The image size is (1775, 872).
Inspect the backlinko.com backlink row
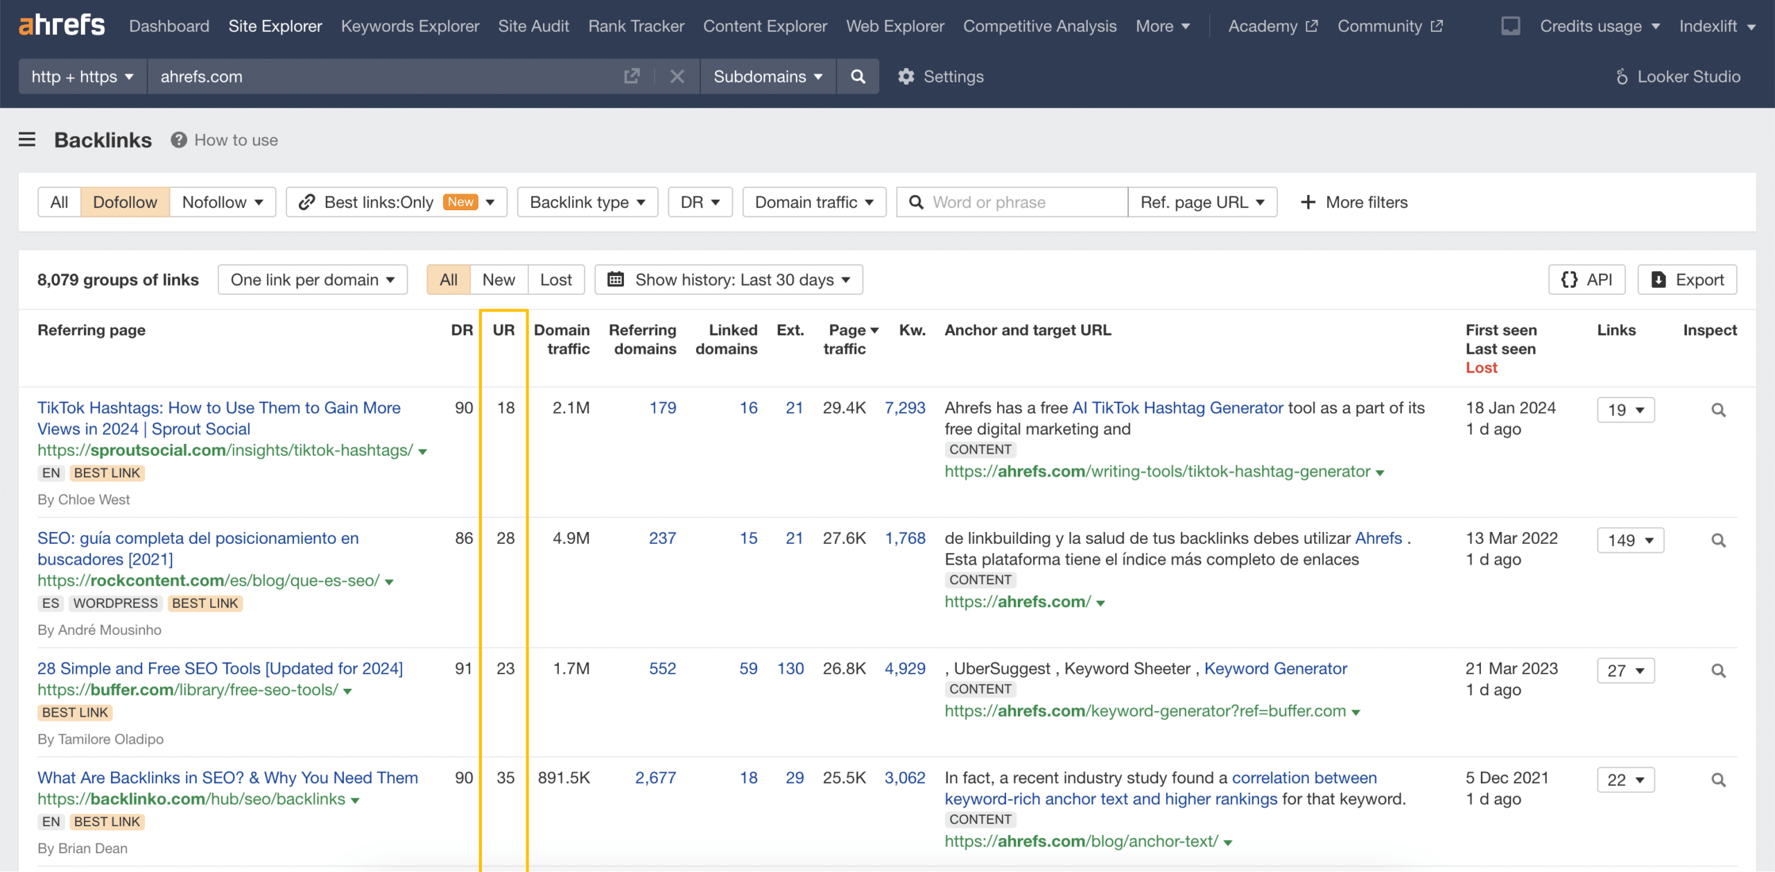pos(1718,780)
